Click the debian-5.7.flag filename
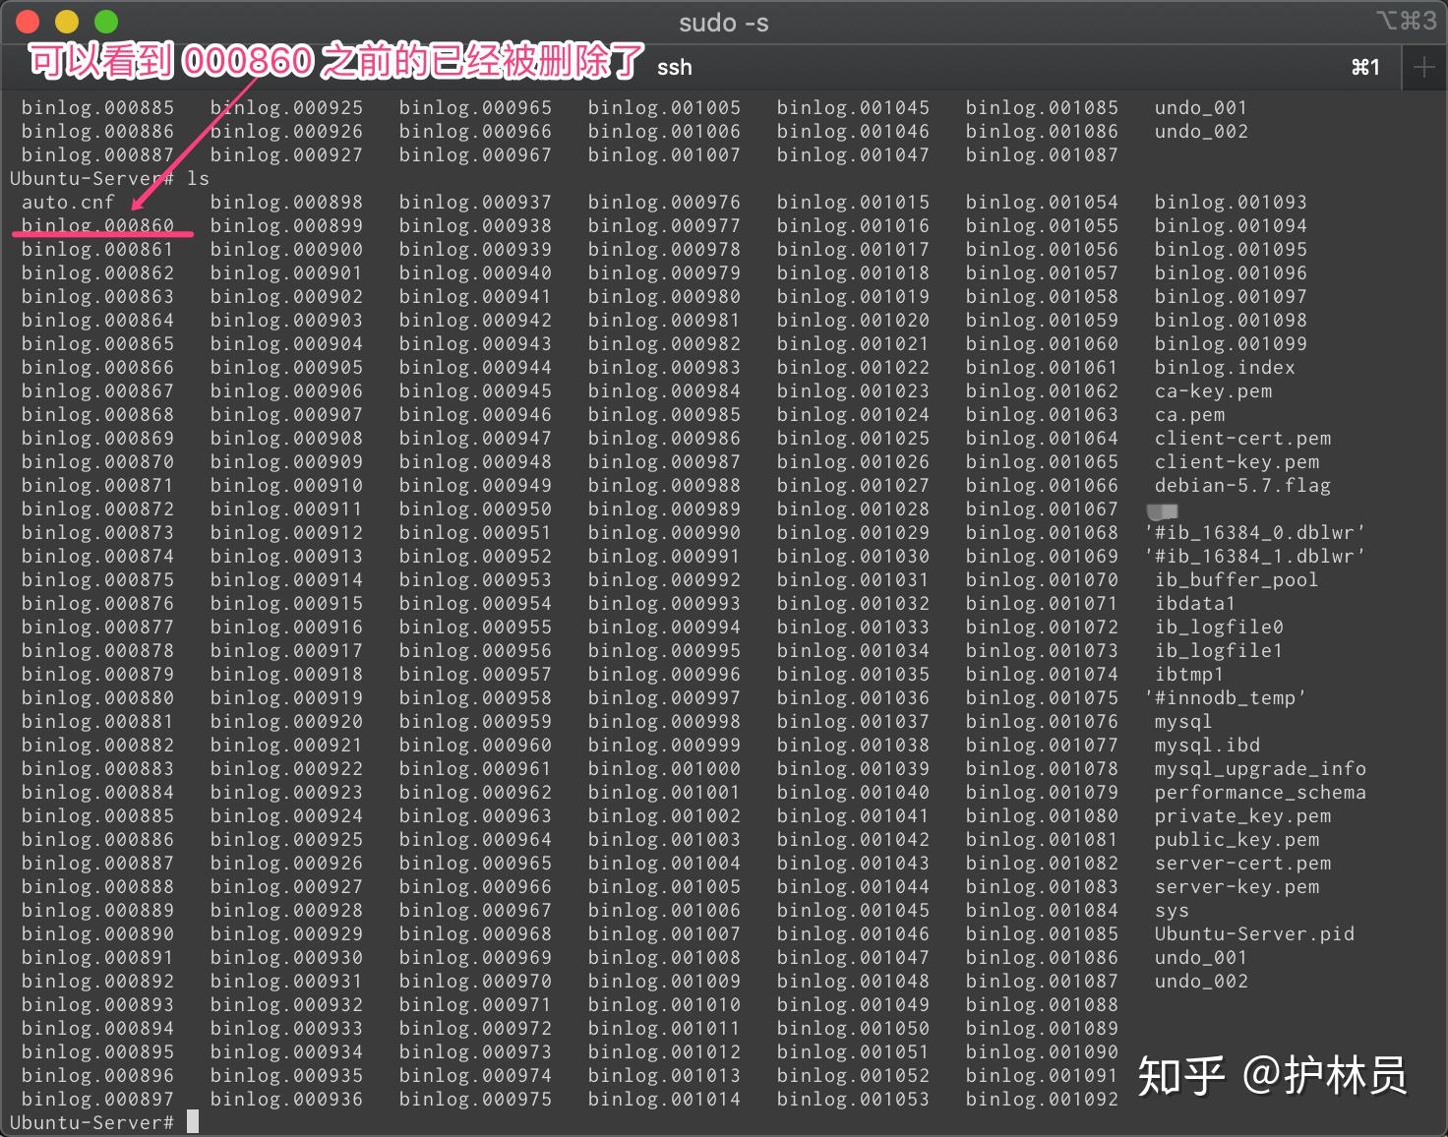 pyautogui.click(x=1241, y=485)
